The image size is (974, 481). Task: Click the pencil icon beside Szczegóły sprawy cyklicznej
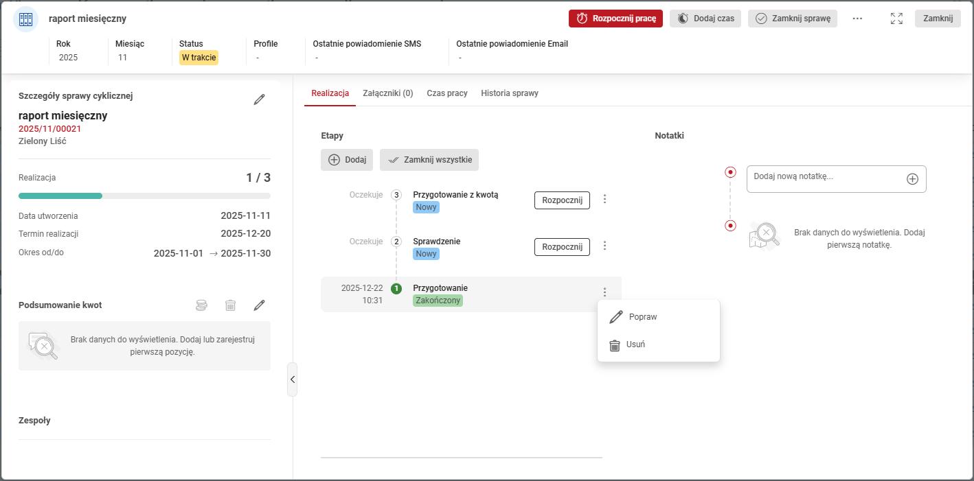tap(259, 99)
